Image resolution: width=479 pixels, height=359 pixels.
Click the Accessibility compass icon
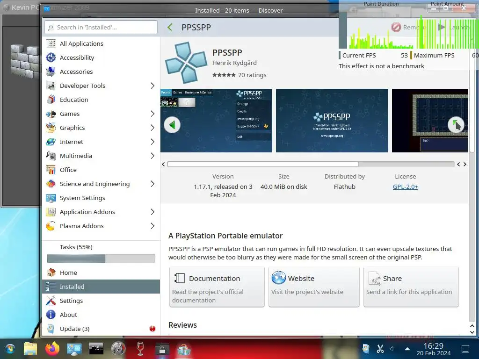click(51, 57)
